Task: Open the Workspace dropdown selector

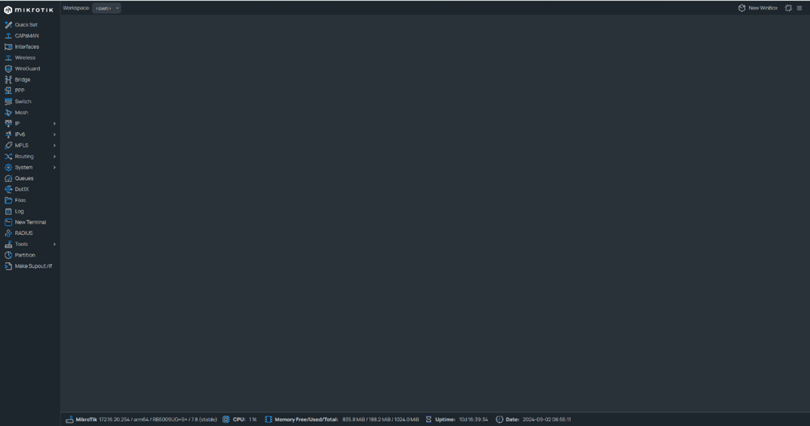Action: pyautogui.click(x=107, y=8)
